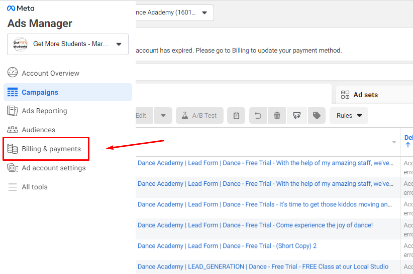Click the Edit button
The height and width of the screenshot is (274, 413).
[144, 115]
